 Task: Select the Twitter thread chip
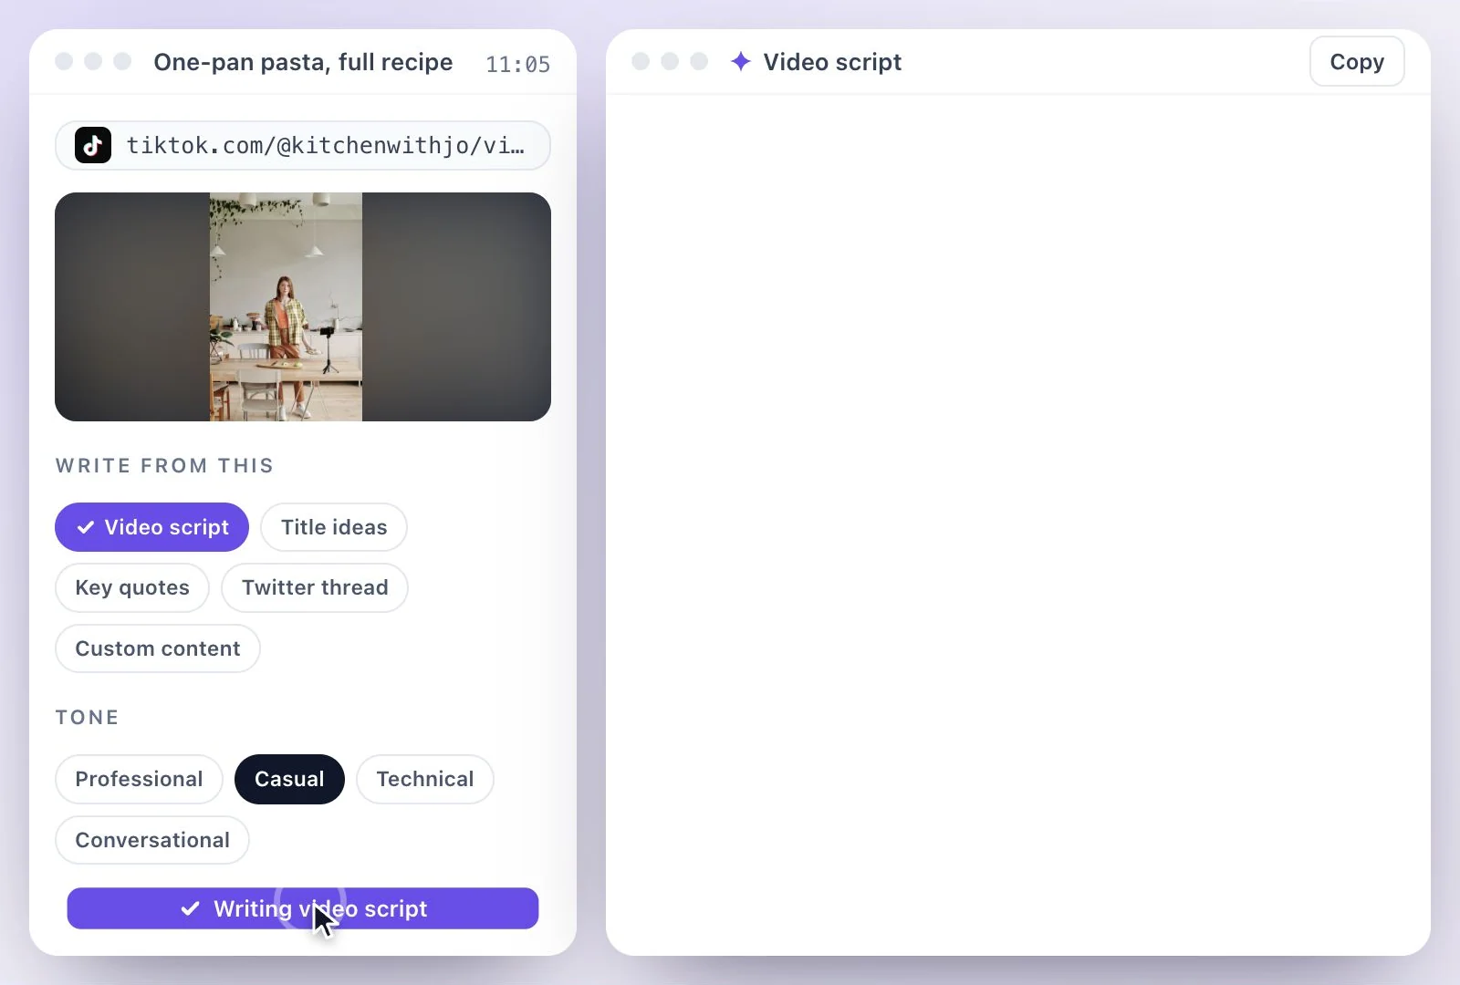[x=315, y=587]
